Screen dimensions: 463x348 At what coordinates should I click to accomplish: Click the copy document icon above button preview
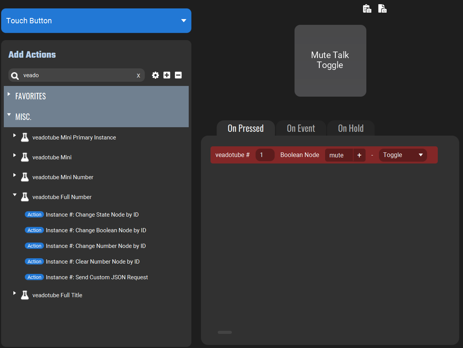point(382,8)
